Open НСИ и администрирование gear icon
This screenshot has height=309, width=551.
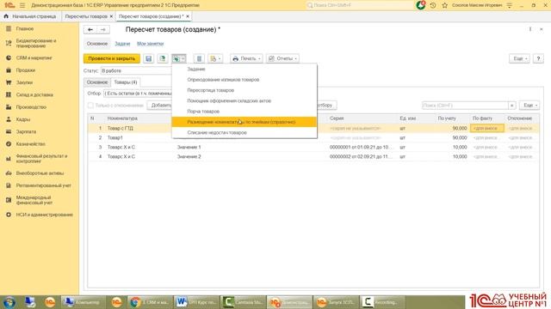pyautogui.click(x=9, y=215)
